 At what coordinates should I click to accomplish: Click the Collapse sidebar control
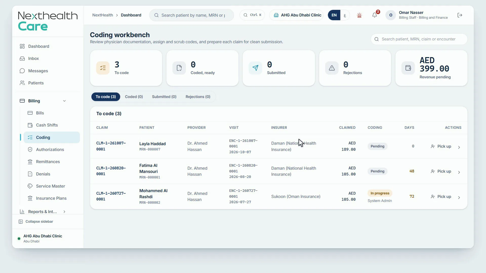pyautogui.click(x=36, y=221)
